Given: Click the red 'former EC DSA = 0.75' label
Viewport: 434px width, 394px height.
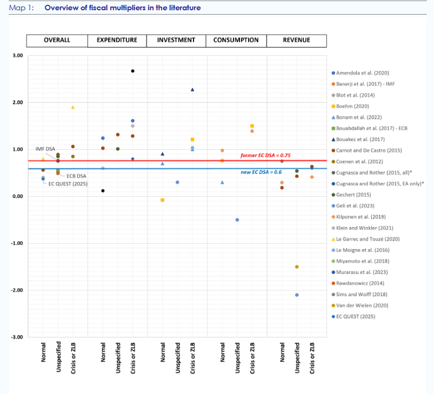Looking at the screenshot, I should (265, 155).
